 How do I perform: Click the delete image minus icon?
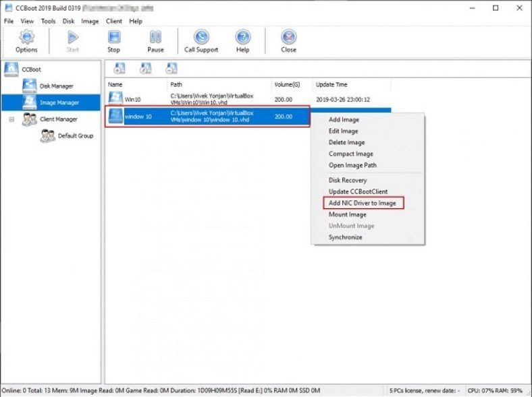pyautogui.click(x=171, y=68)
